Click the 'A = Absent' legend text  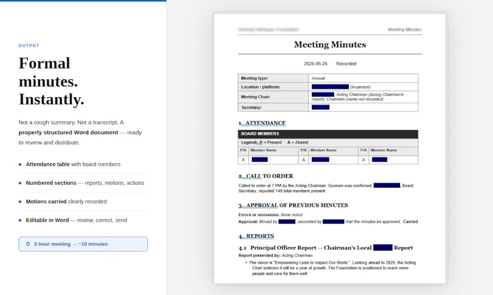[x=298, y=142]
